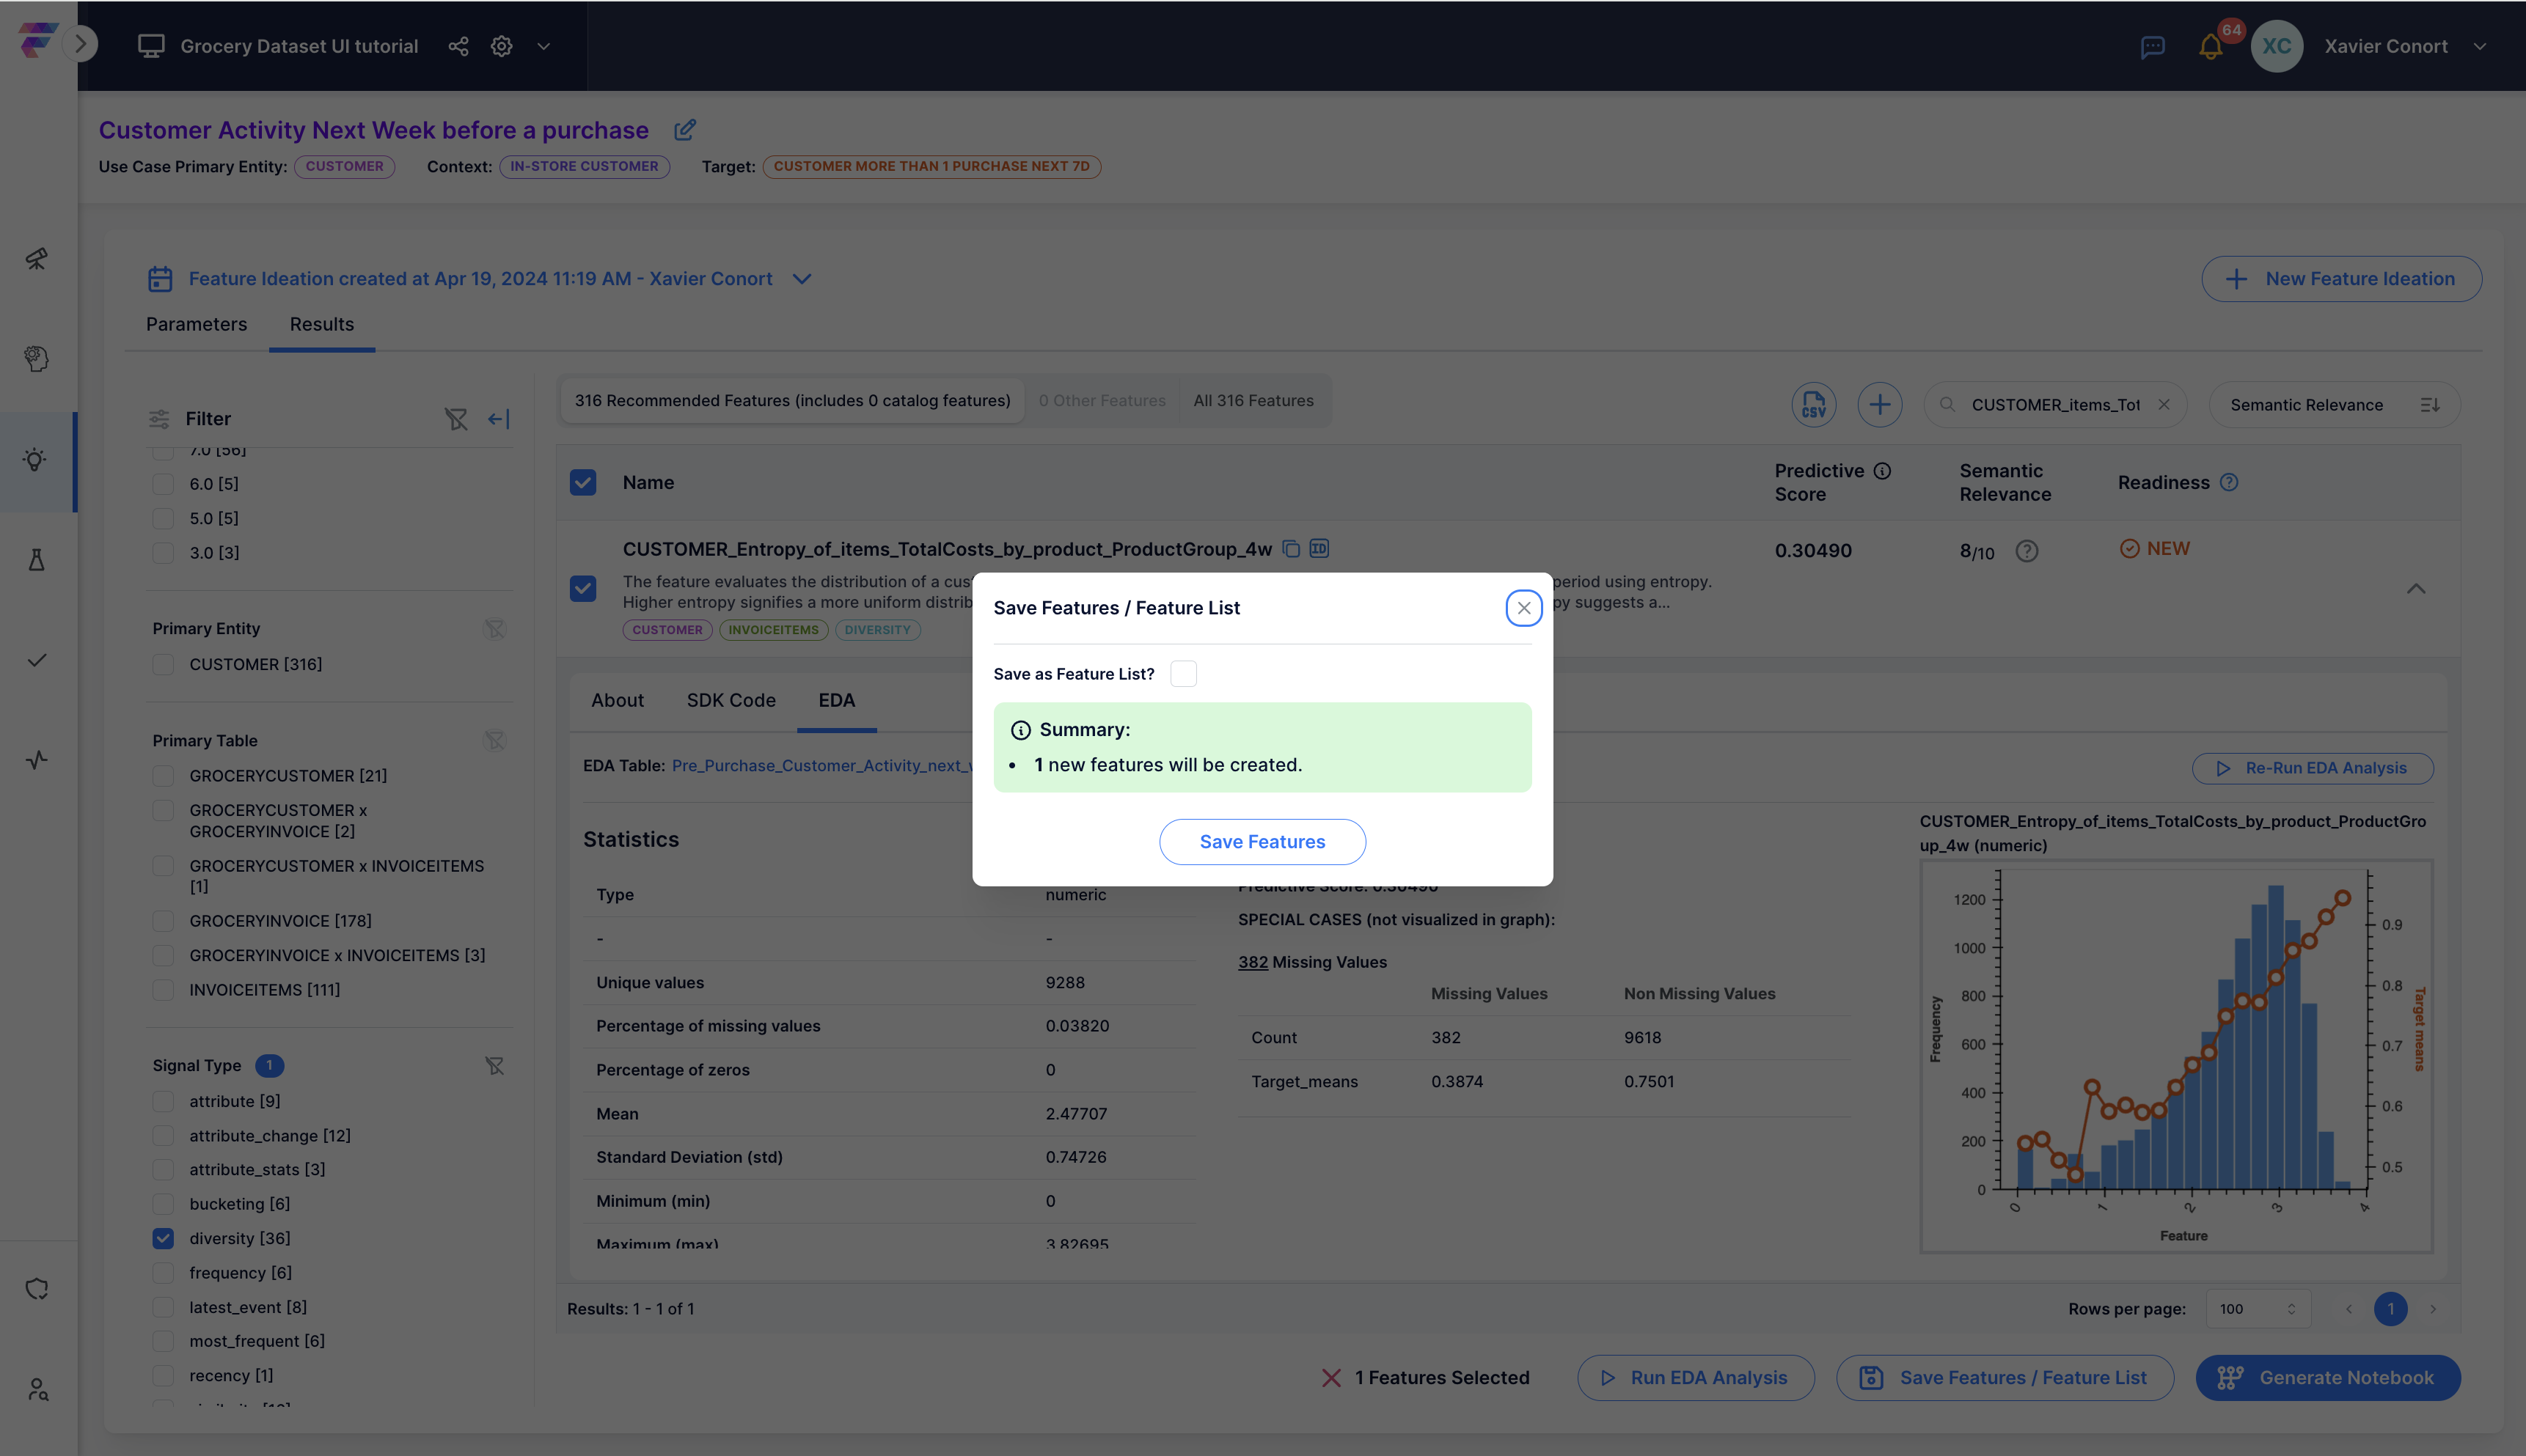
Task: Check the attribute [9] signal type
Action: (163, 1101)
